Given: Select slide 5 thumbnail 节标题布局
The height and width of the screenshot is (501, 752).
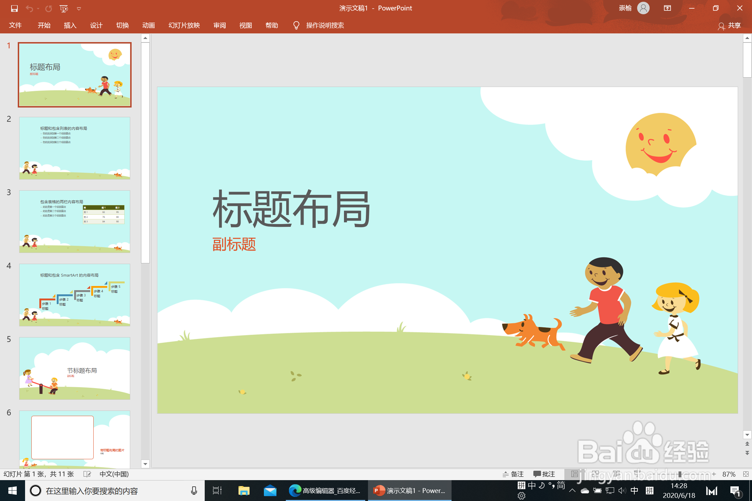Looking at the screenshot, I should (75, 368).
